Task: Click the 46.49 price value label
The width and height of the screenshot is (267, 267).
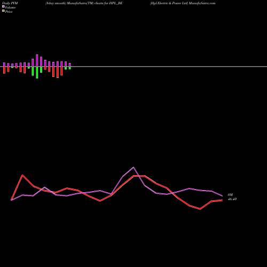Action: point(232,199)
